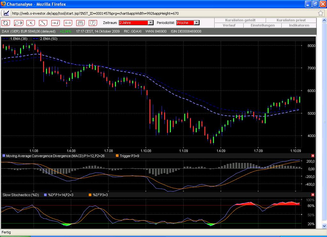Click the 1.7.09 date axis label
Screen dimensions: 327x237
(x=258, y=151)
